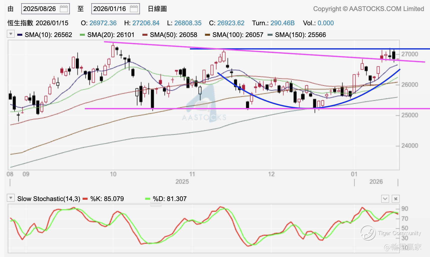Click the turnover value 290.46B
The width and height of the screenshot is (430, 257).
click(282, 23)
